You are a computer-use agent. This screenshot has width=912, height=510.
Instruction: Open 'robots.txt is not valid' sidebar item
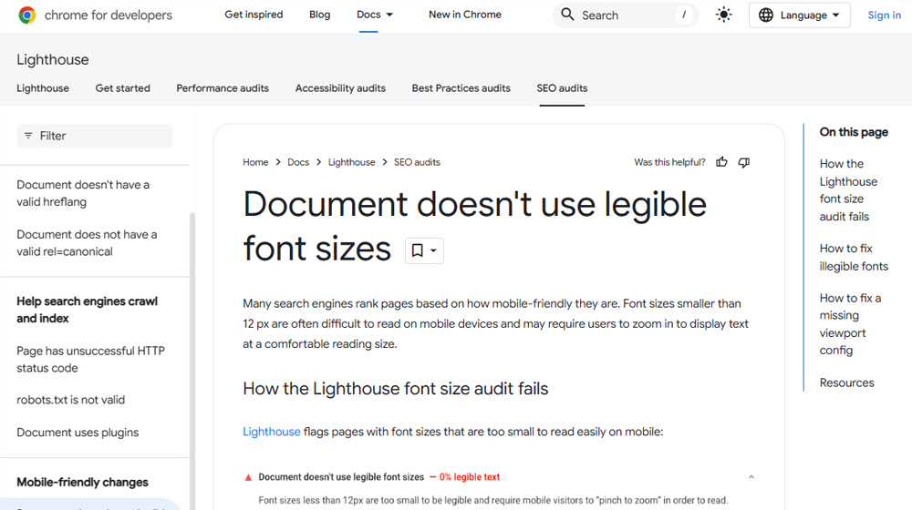(x=70, y=400)
